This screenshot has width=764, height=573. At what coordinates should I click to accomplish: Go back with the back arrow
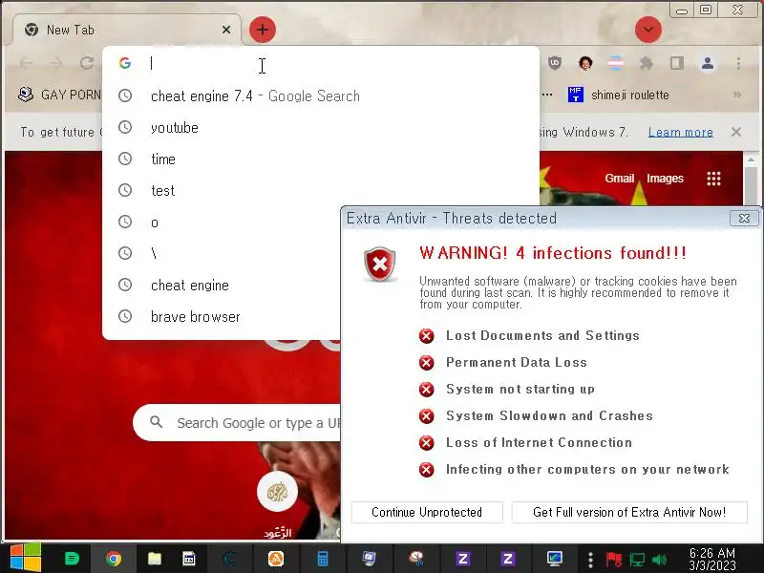(x=27, y=63)
